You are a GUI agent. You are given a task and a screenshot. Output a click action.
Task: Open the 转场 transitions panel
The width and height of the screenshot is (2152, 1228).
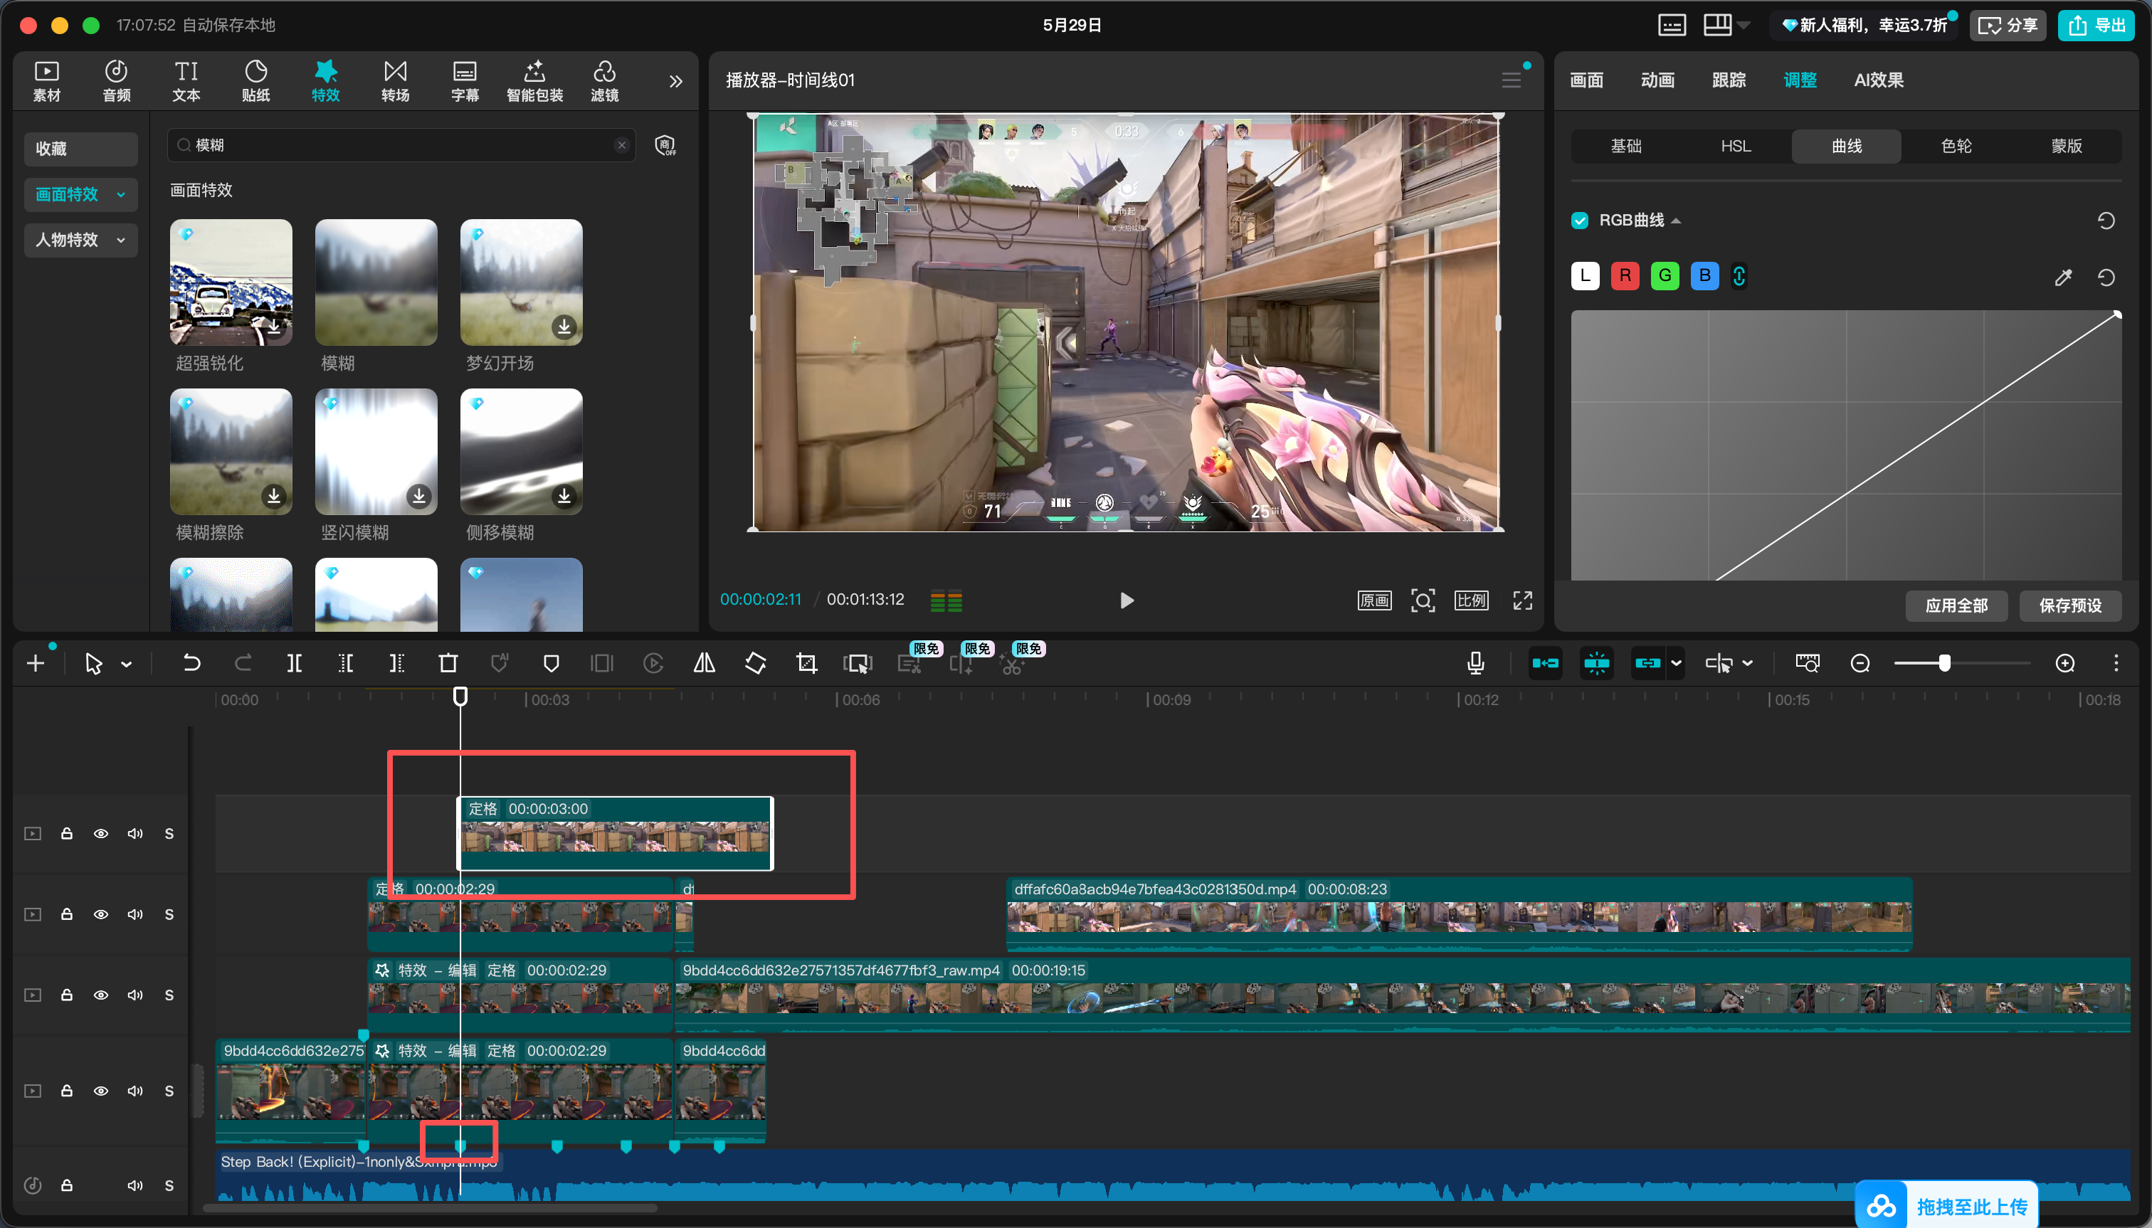[x=395, y=81]
